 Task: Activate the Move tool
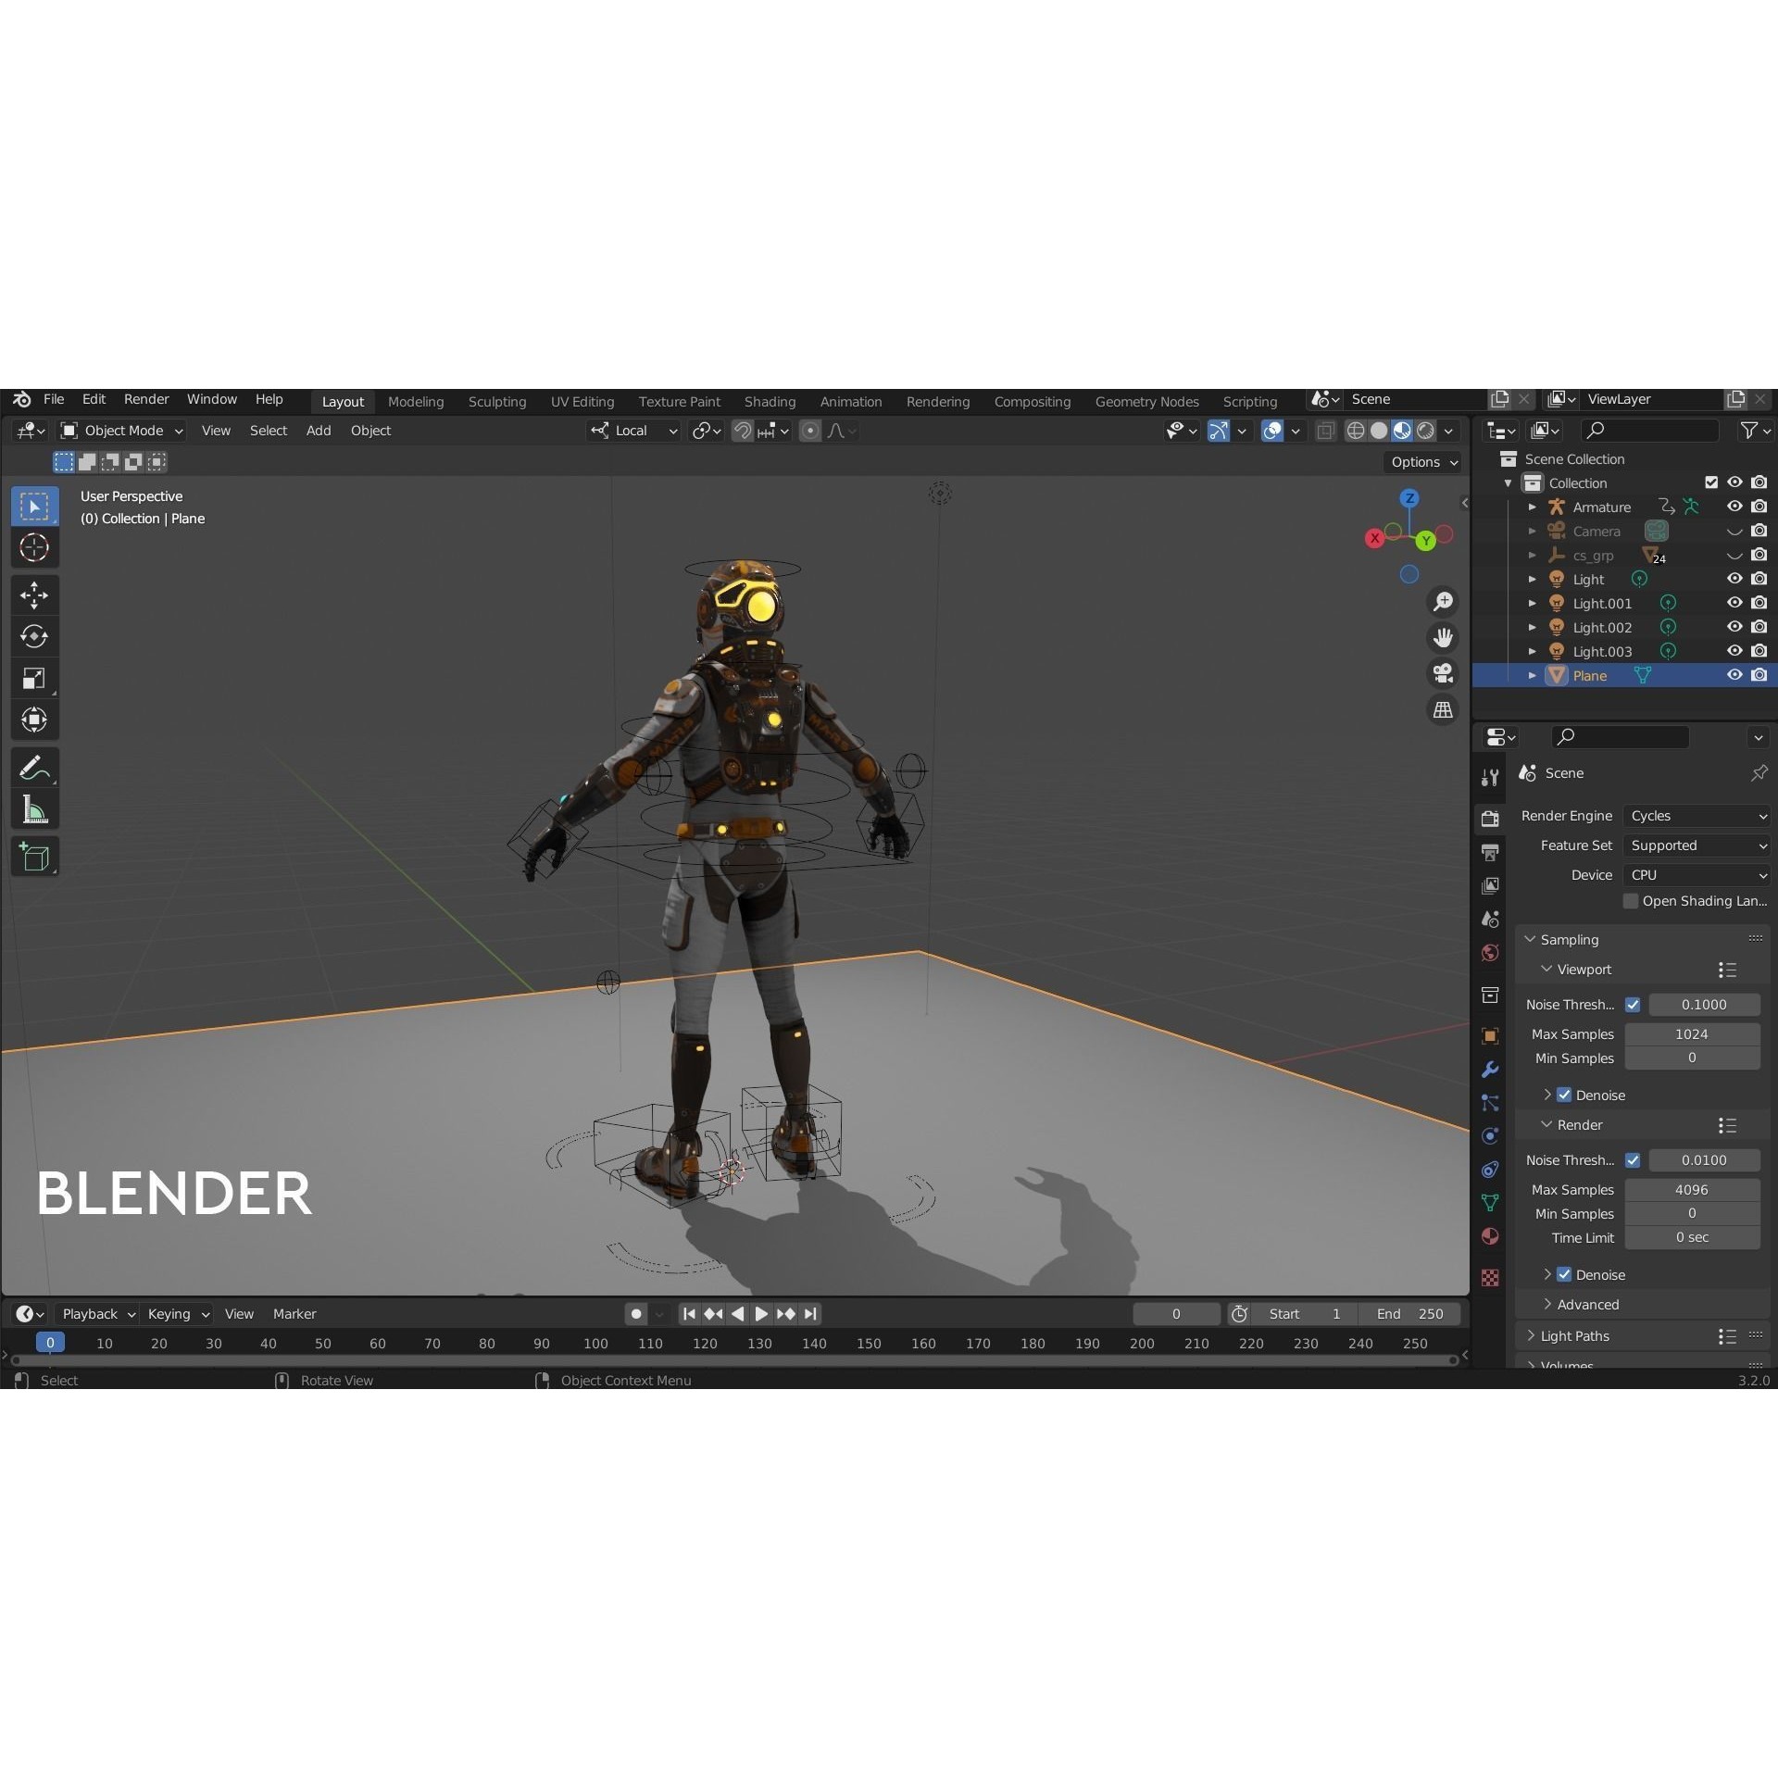[34, 595]
